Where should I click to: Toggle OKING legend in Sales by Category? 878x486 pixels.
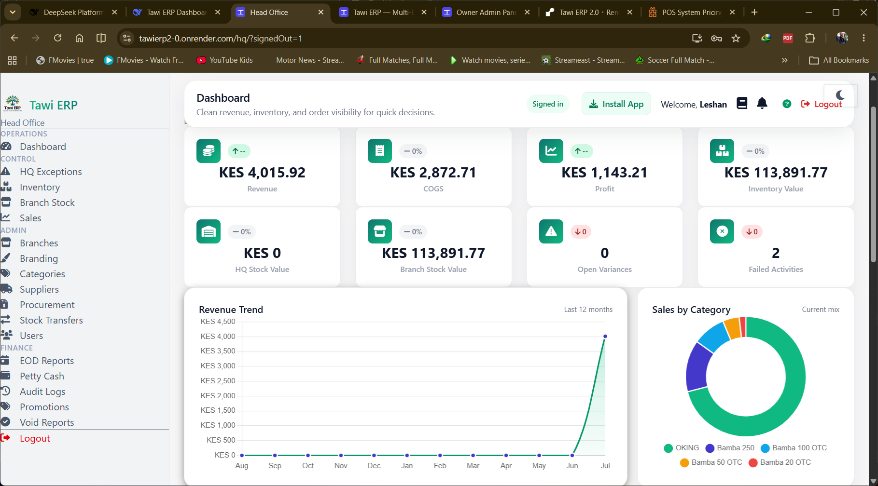pyautogui.click(x=682, y=448)
